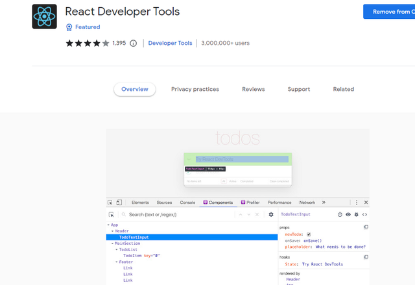Collapse the MainSection tree node arrow
The image size is (415, 285).
pyautogui.click(x=112, y=243)
